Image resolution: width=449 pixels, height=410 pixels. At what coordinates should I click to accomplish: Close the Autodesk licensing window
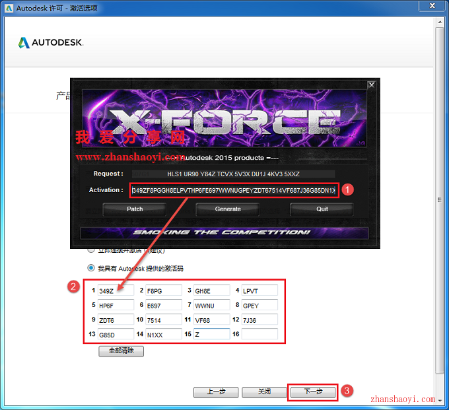432,5
